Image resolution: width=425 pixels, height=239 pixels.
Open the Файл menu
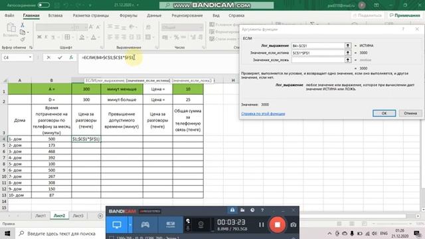click(9, 15)
